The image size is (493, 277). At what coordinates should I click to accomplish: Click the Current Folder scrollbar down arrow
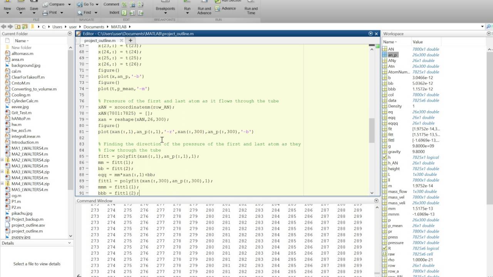[70, 236]
